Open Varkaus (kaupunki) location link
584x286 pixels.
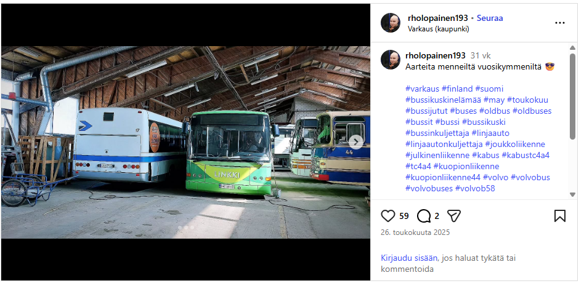[x=438, y=28]
